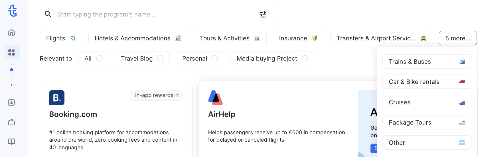Viewport: 478px width, 157px height.
Task: Click the magnifier search icon
Action: pos(48,14)
